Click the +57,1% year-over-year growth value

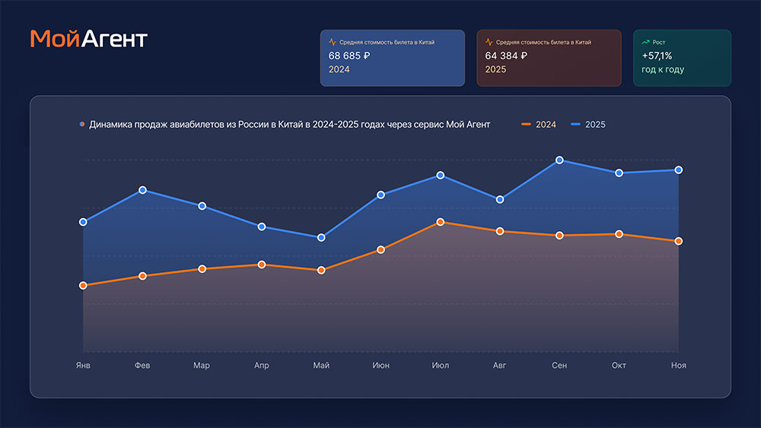coord(657,55)
